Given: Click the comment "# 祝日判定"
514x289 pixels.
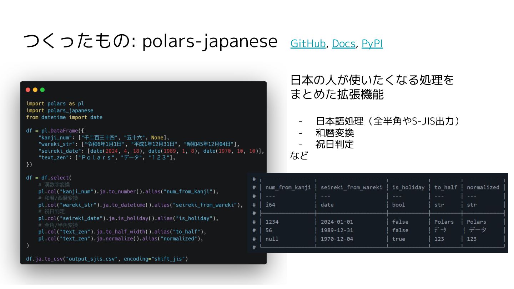Looking at the screenshot, I should (51, 212).
